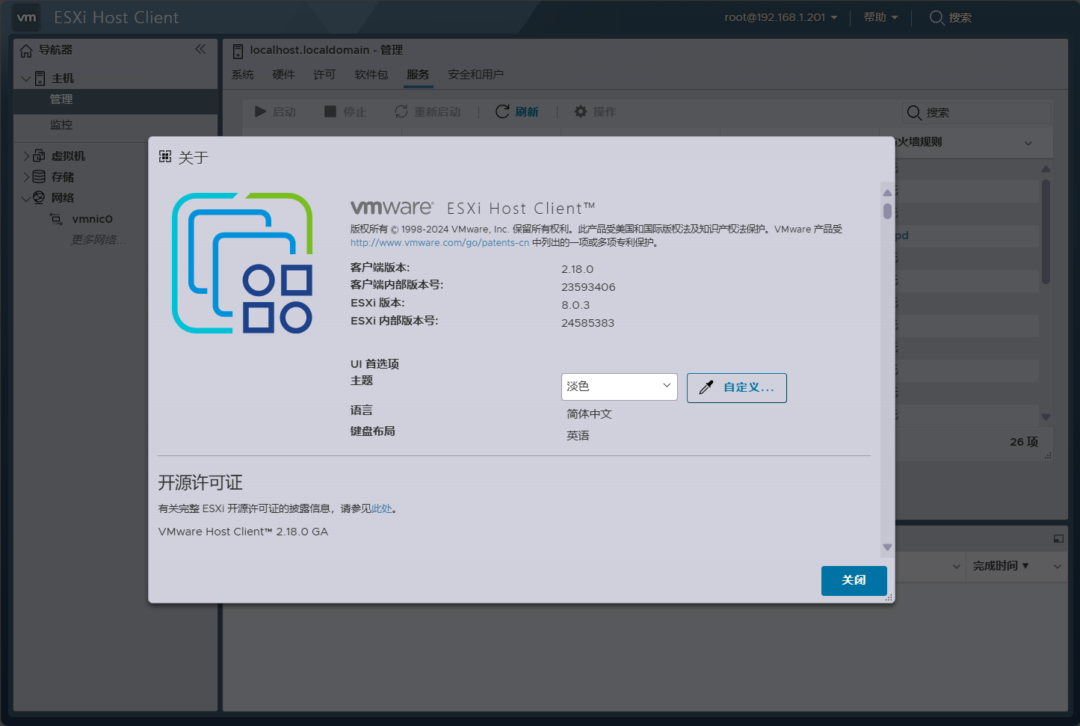Click the 关于 dialog scrollbar thumb
Viewport: 1080px width, 726px height.
(x=887, y=212)
